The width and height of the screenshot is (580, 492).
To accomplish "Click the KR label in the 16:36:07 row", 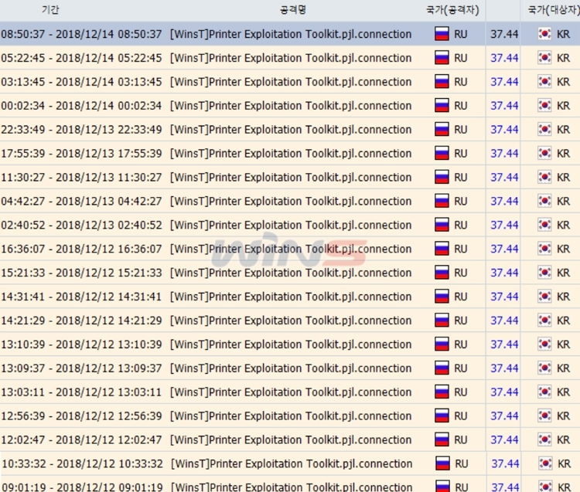I will click(563, 249).
